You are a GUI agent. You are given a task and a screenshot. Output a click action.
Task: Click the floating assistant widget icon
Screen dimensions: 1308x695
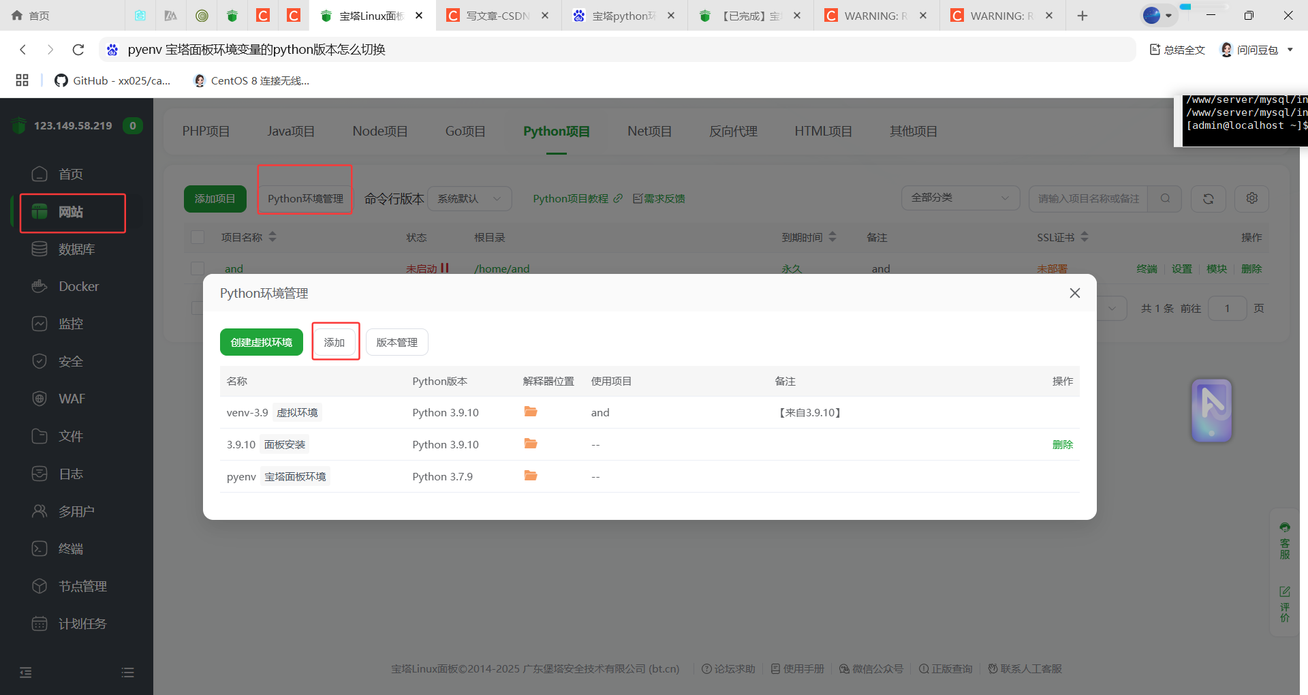(1211, 410)
